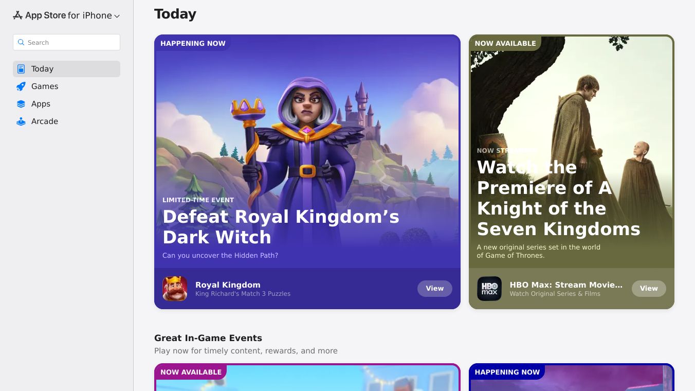Image resolution: width=695 pixels, height=391 pixels.
Task: Focus the Search input field
Action: [66, 42]
